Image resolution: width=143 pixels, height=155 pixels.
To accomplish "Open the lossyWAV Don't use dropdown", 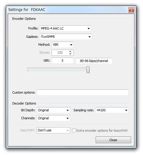I will [53, 130].
